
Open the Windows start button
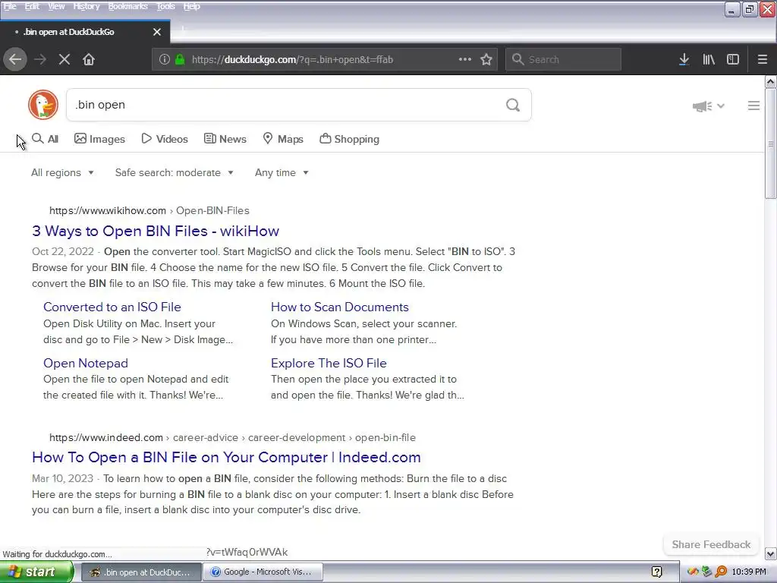point(36,572)
